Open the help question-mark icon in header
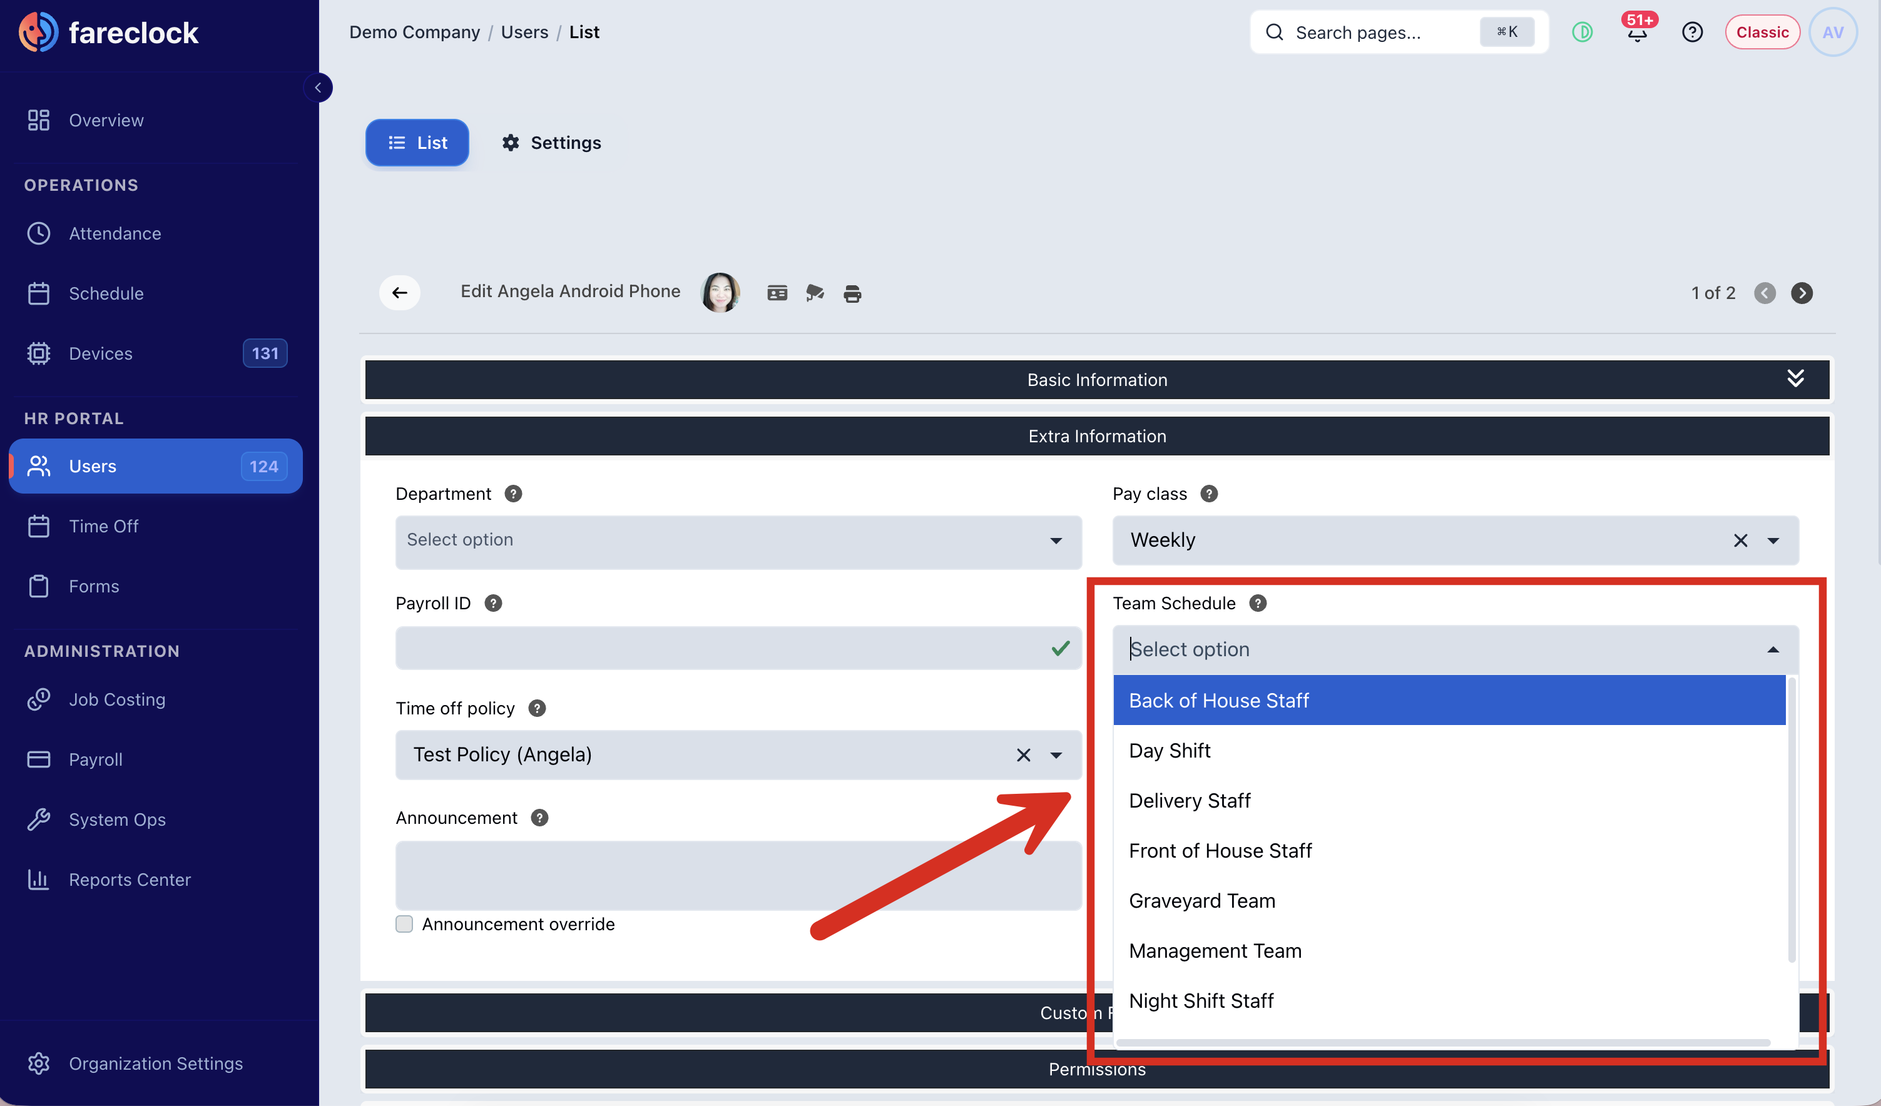 tap(1692, 32)
